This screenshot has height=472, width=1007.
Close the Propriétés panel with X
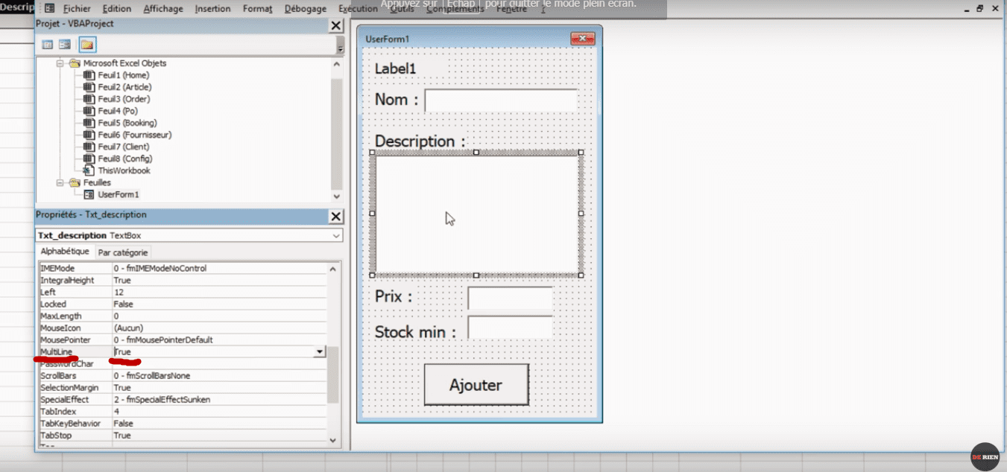click(x=336, y=216)
